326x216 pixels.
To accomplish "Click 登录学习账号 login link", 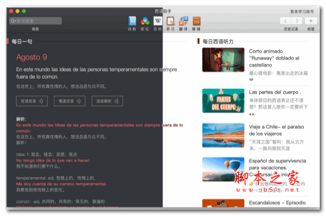I will tap(302, 11).
